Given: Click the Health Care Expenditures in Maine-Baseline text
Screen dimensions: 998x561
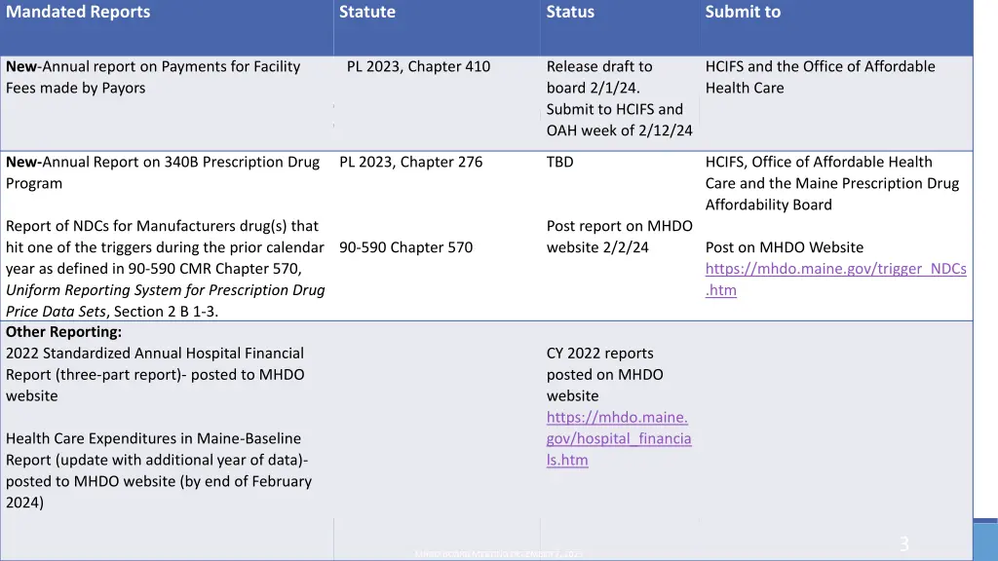Looking at the screenshot, I should click(x=153, y=438).
